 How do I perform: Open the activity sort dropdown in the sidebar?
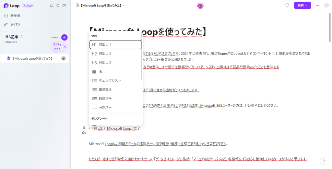(54, 37)
